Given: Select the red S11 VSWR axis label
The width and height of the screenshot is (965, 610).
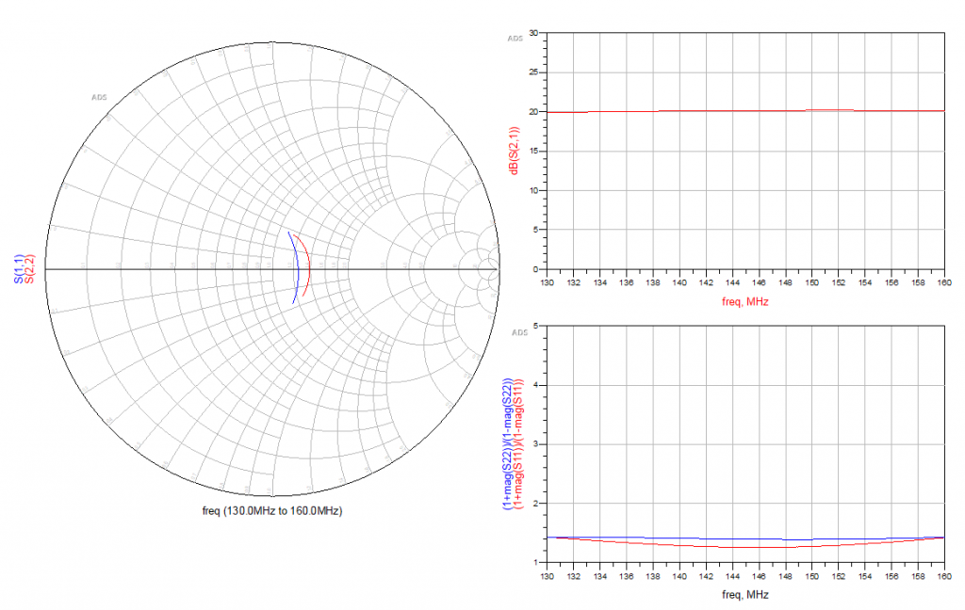Looking at the screenshot, I should tap(518, 443).
